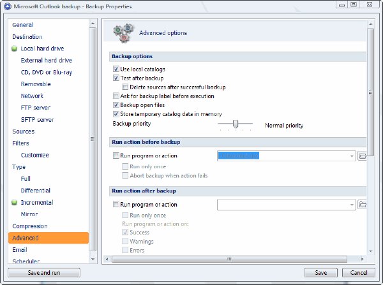Click green status dot beside Incremental
This screenshot has width=383, height=285.
[x=15, y=202]
